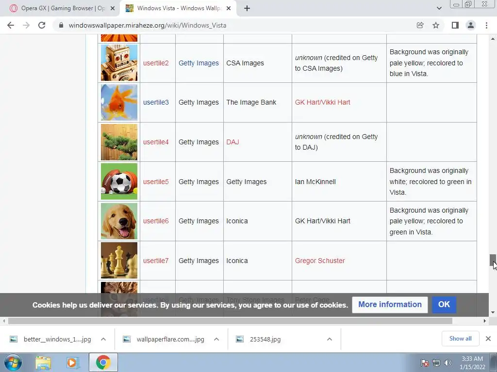Click the forward navigation arrow
Image resolution: width=497 pixels, height=372 pixels.
(x=26, y=25)
